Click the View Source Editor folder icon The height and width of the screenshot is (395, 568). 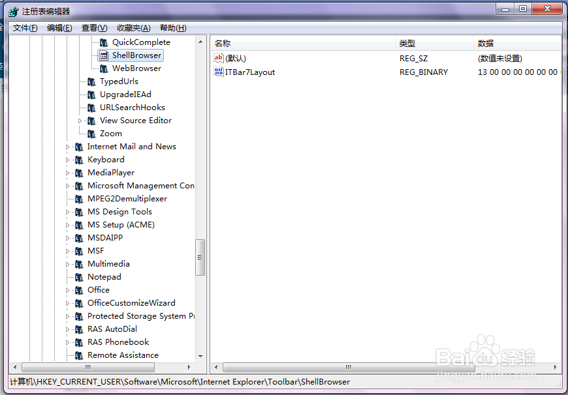point(91,121)
